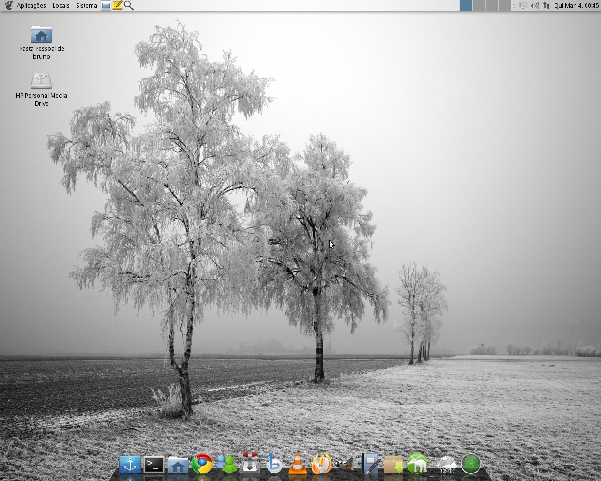Click the GNOME foot logo in panel
This screenshot has height=481, width=601.
tap(8, 6)
